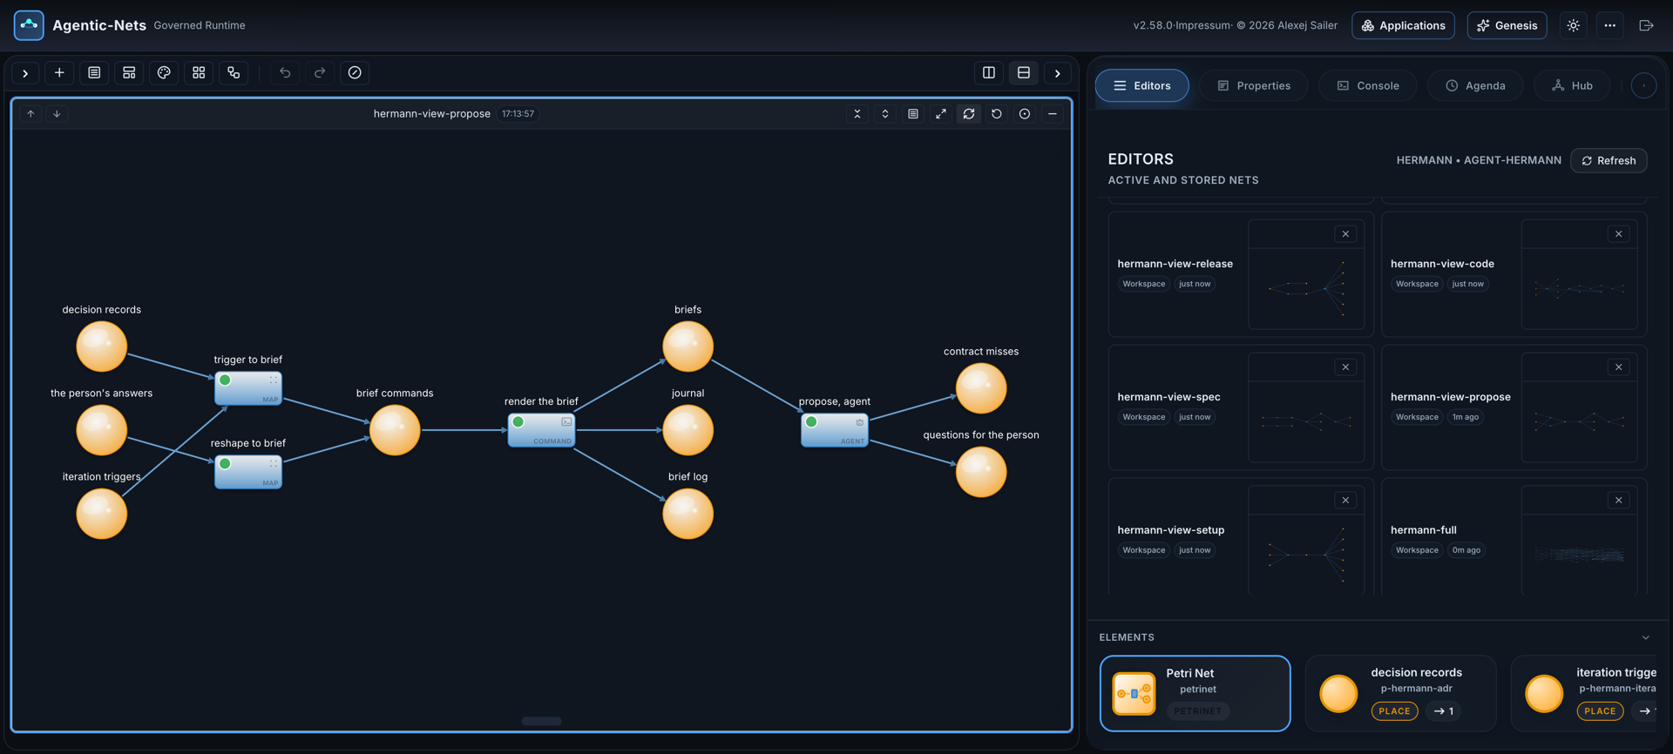
Task: Select the 'brief commands' place node
Action: 395,430
